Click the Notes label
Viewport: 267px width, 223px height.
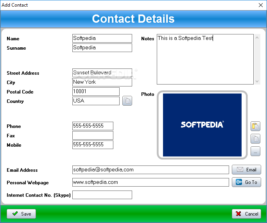[x=148, y=39]
